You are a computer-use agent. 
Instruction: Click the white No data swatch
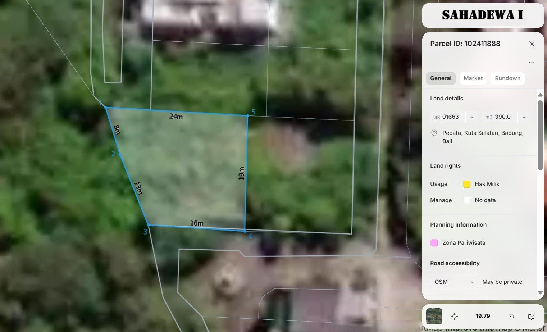click(467, 200)
